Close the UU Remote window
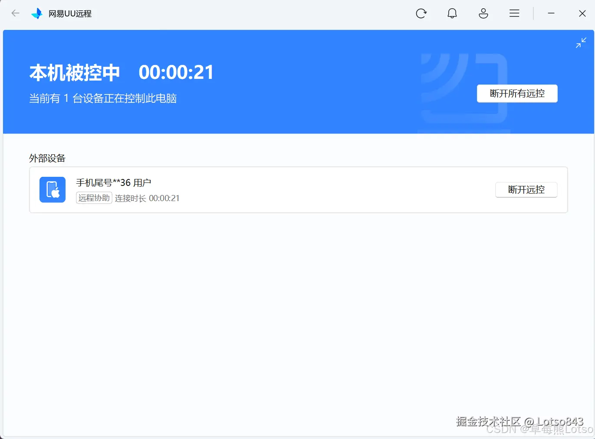The image size is (595, 439). (x=582, y=13)
